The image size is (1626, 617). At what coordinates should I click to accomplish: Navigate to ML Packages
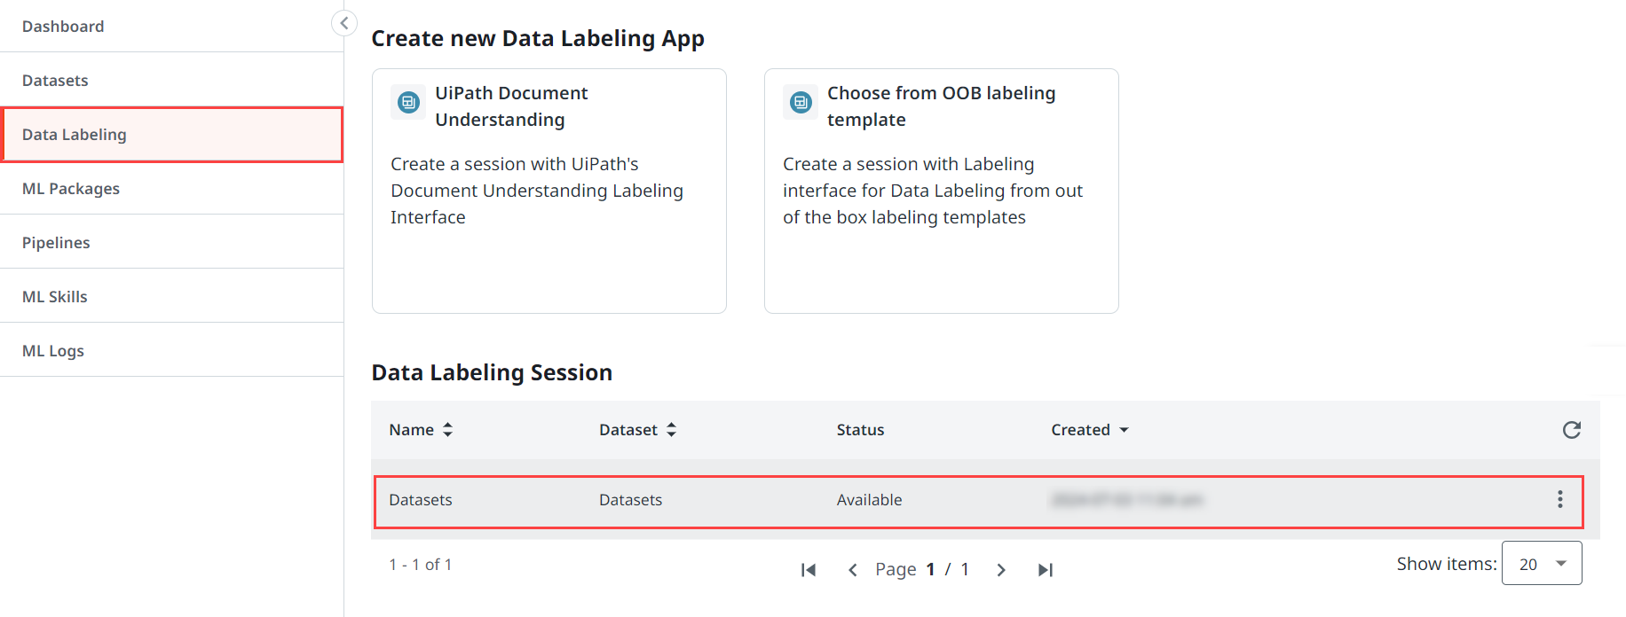tap(71, 189)
